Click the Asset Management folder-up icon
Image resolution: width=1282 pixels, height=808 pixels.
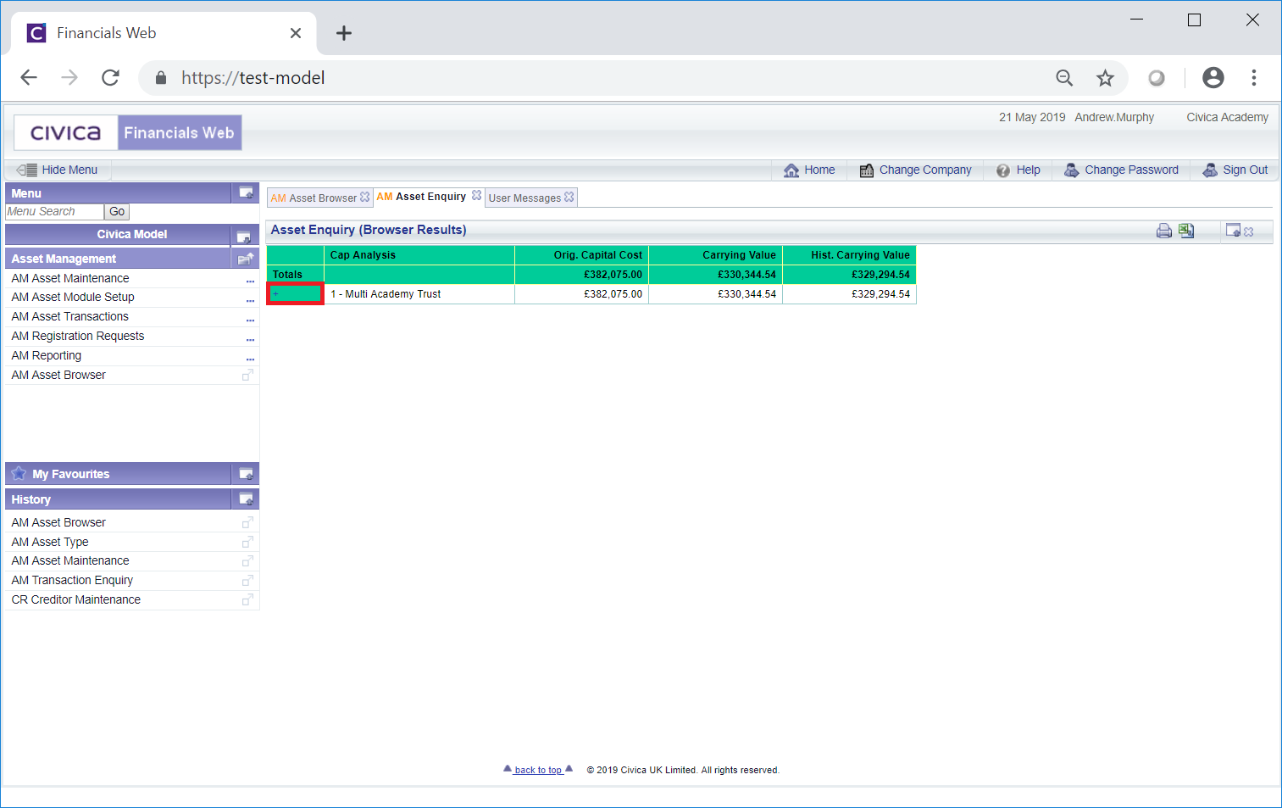coord(246,259)
